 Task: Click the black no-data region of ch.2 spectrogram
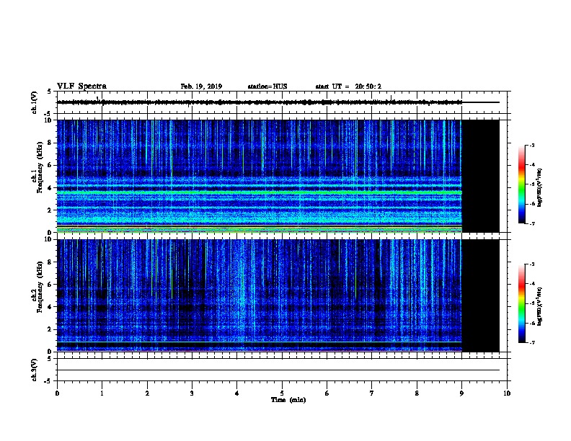[481, 295]
